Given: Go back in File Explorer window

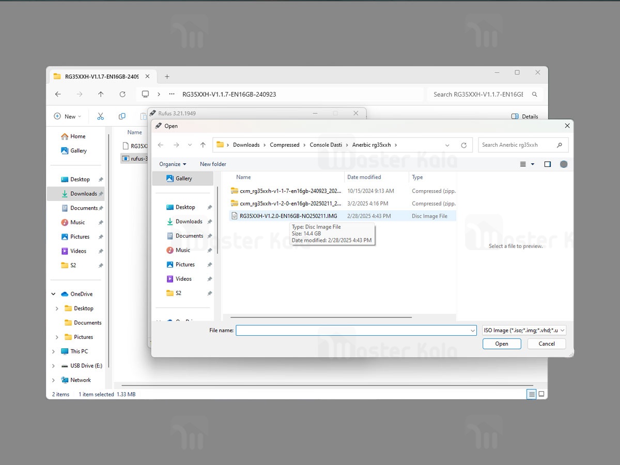Looking at the screenshot, I should pyautogui.click(x=58, y=95).
